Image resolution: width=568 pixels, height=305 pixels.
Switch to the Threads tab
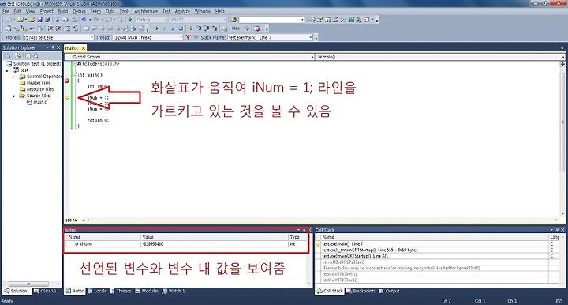121,291
